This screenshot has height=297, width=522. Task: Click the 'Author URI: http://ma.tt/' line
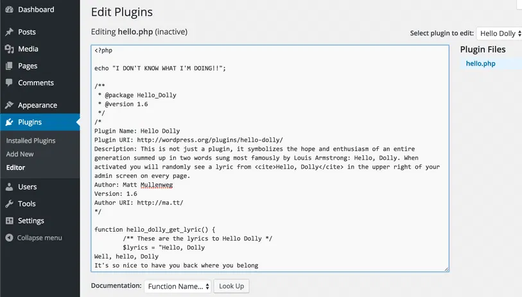139,203
